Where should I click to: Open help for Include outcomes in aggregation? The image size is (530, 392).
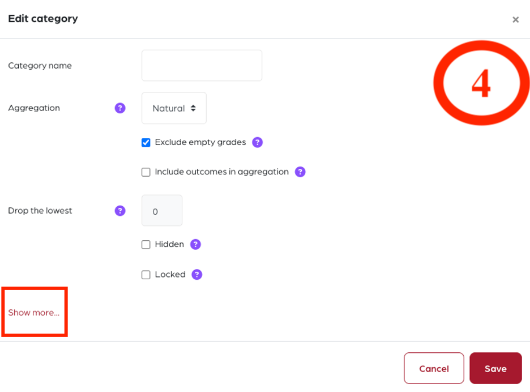pyautogui.click(x=300, y=172)
